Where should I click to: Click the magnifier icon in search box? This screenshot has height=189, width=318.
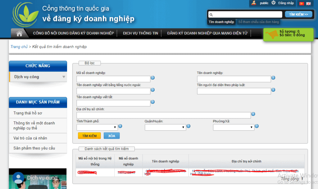pyautogui.click(x=211, y=15)
